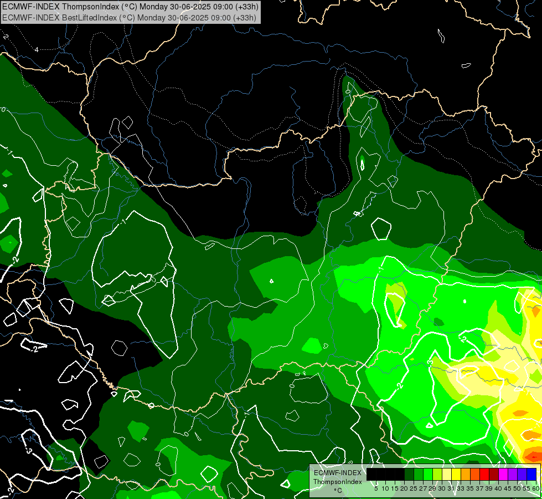
Task: Click the blue legend swatch (55–60)
Action: click(531, 474)
